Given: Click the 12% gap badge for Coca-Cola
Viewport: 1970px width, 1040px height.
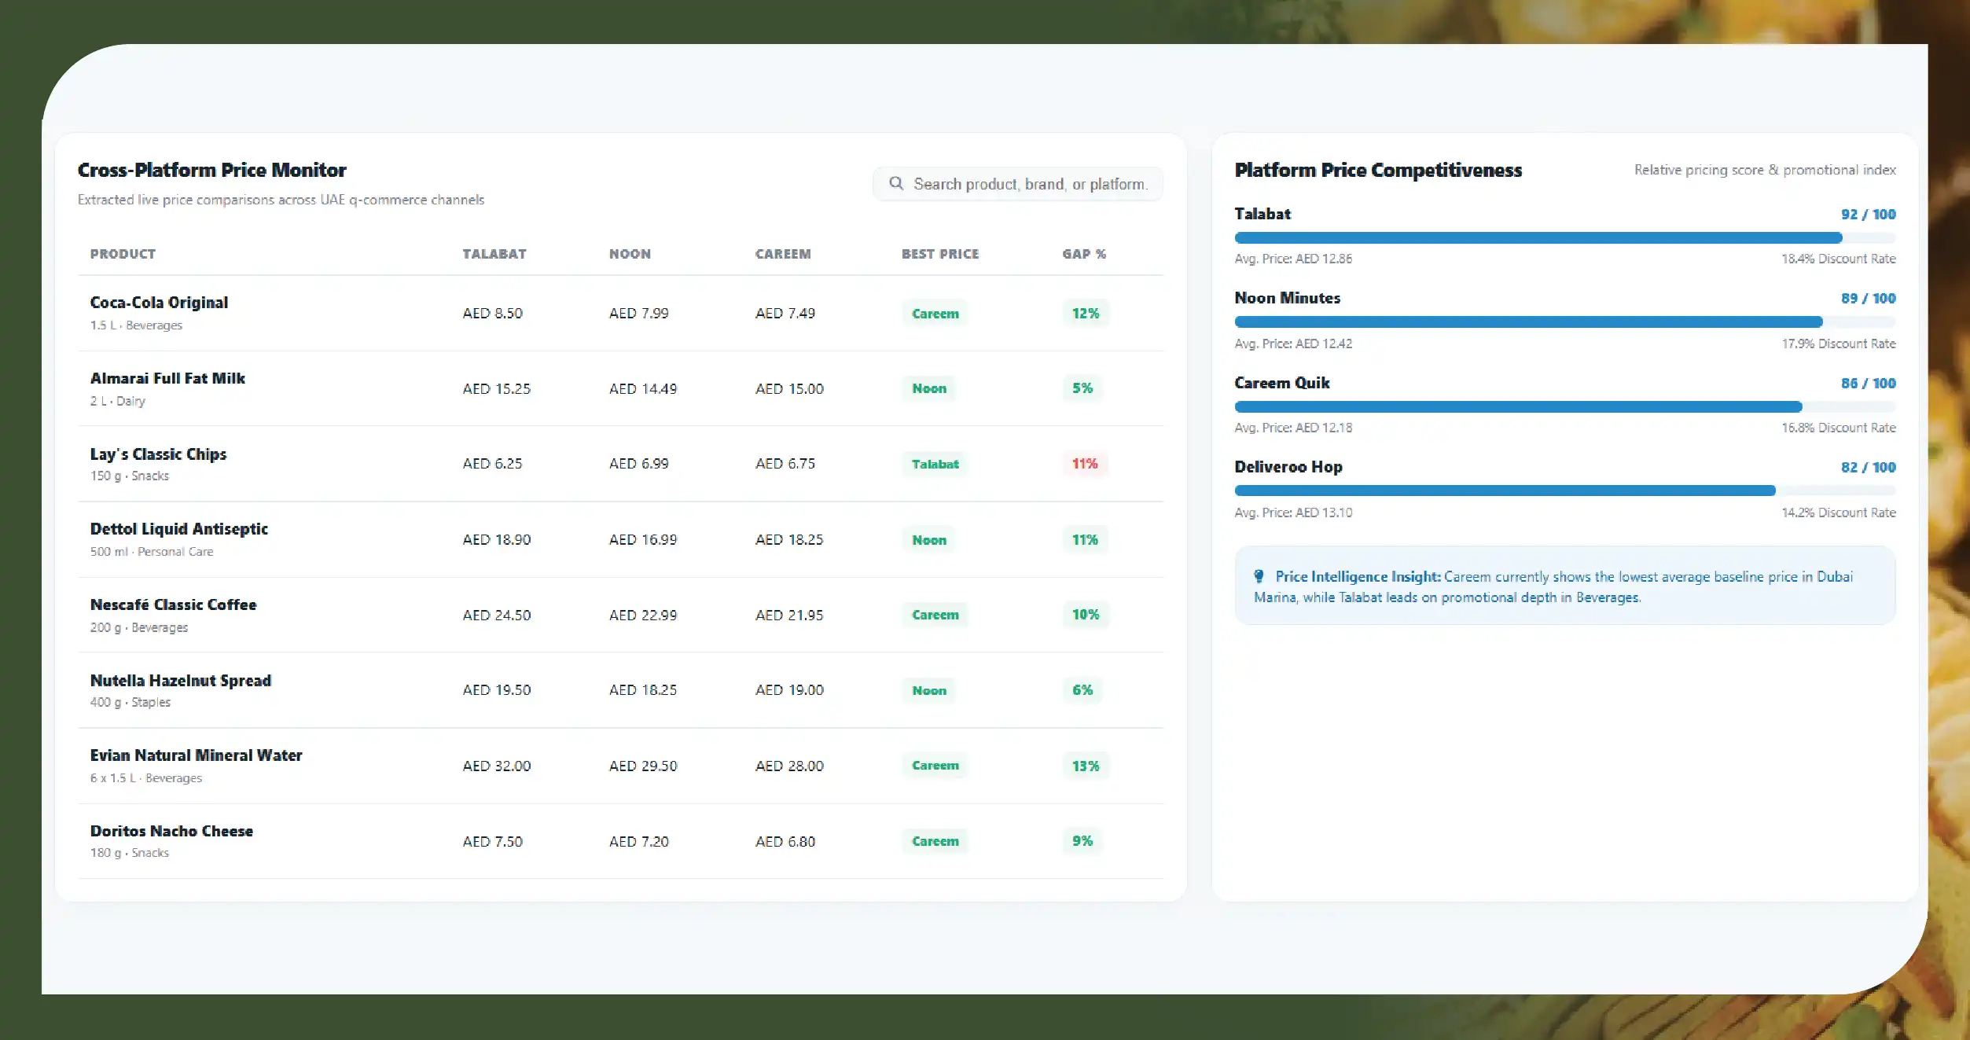Looking at the screenshot, I should coord(1086,313).
